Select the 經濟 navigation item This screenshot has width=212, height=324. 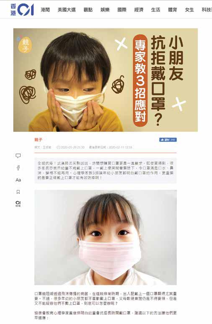coord(139,10)
